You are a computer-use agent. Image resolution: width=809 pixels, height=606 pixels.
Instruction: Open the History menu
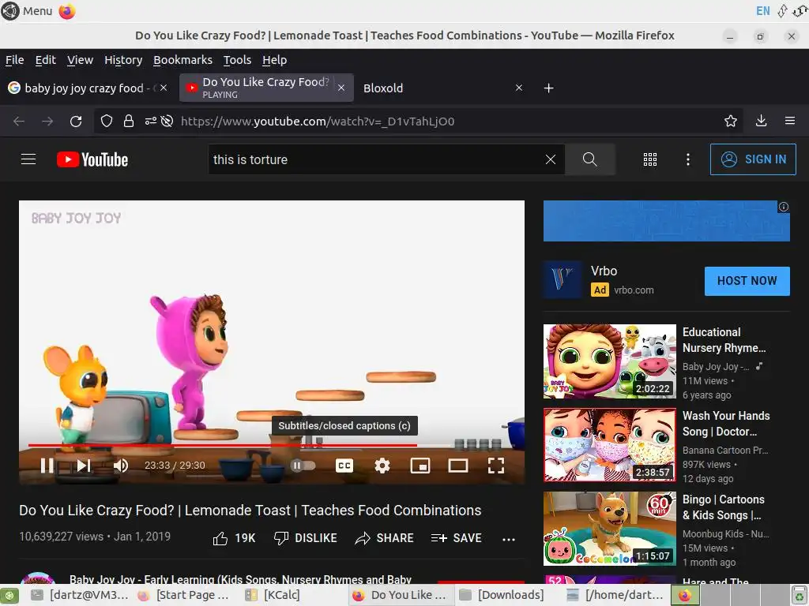123,60
